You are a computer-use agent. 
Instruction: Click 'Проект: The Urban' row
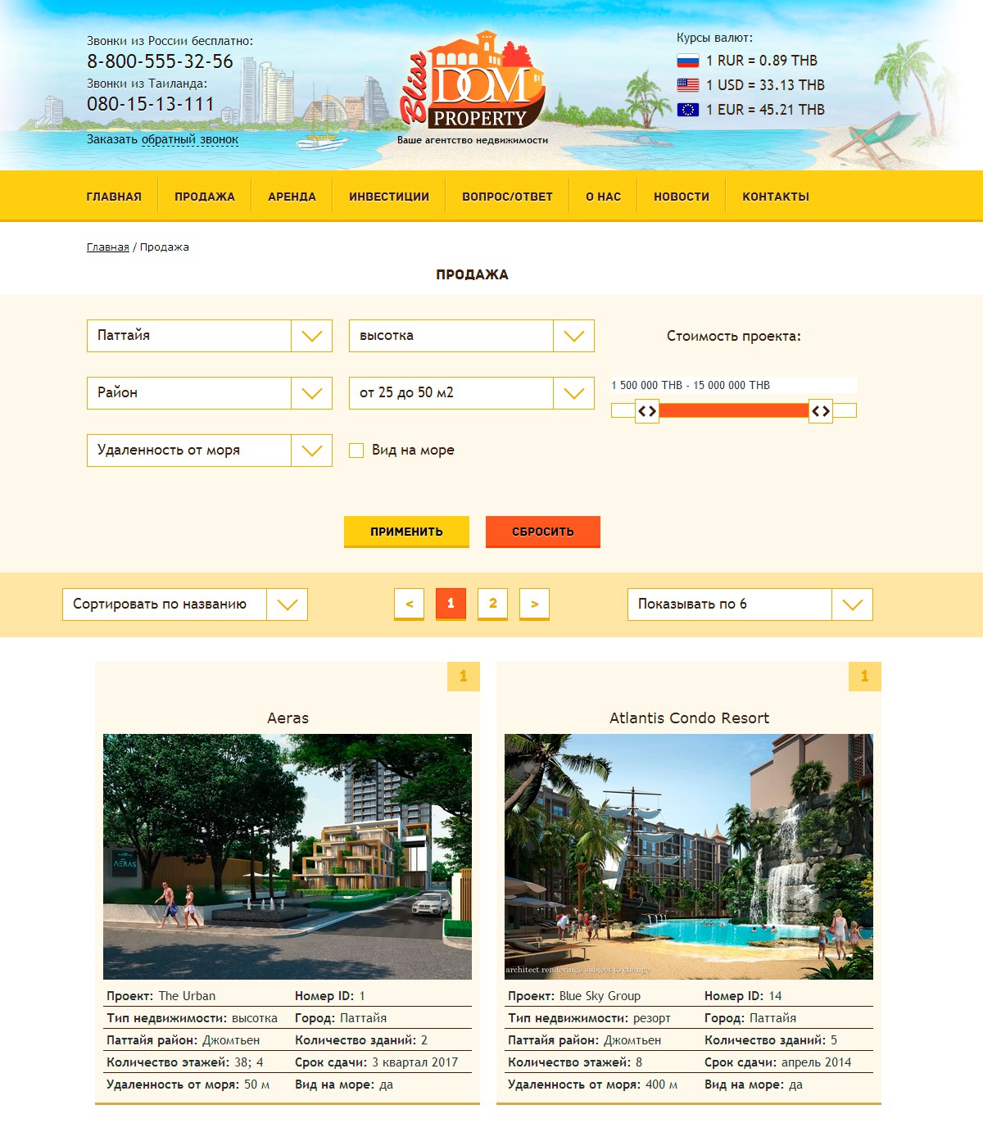tap(161, 996)
